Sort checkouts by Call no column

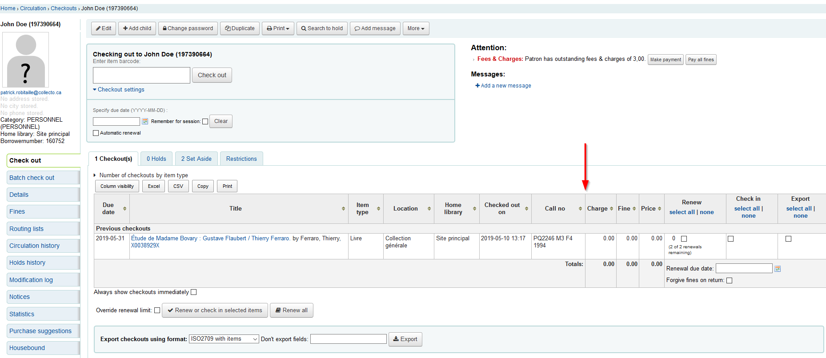point(558,209)
